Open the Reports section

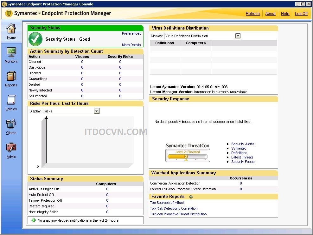pos(11,78)
